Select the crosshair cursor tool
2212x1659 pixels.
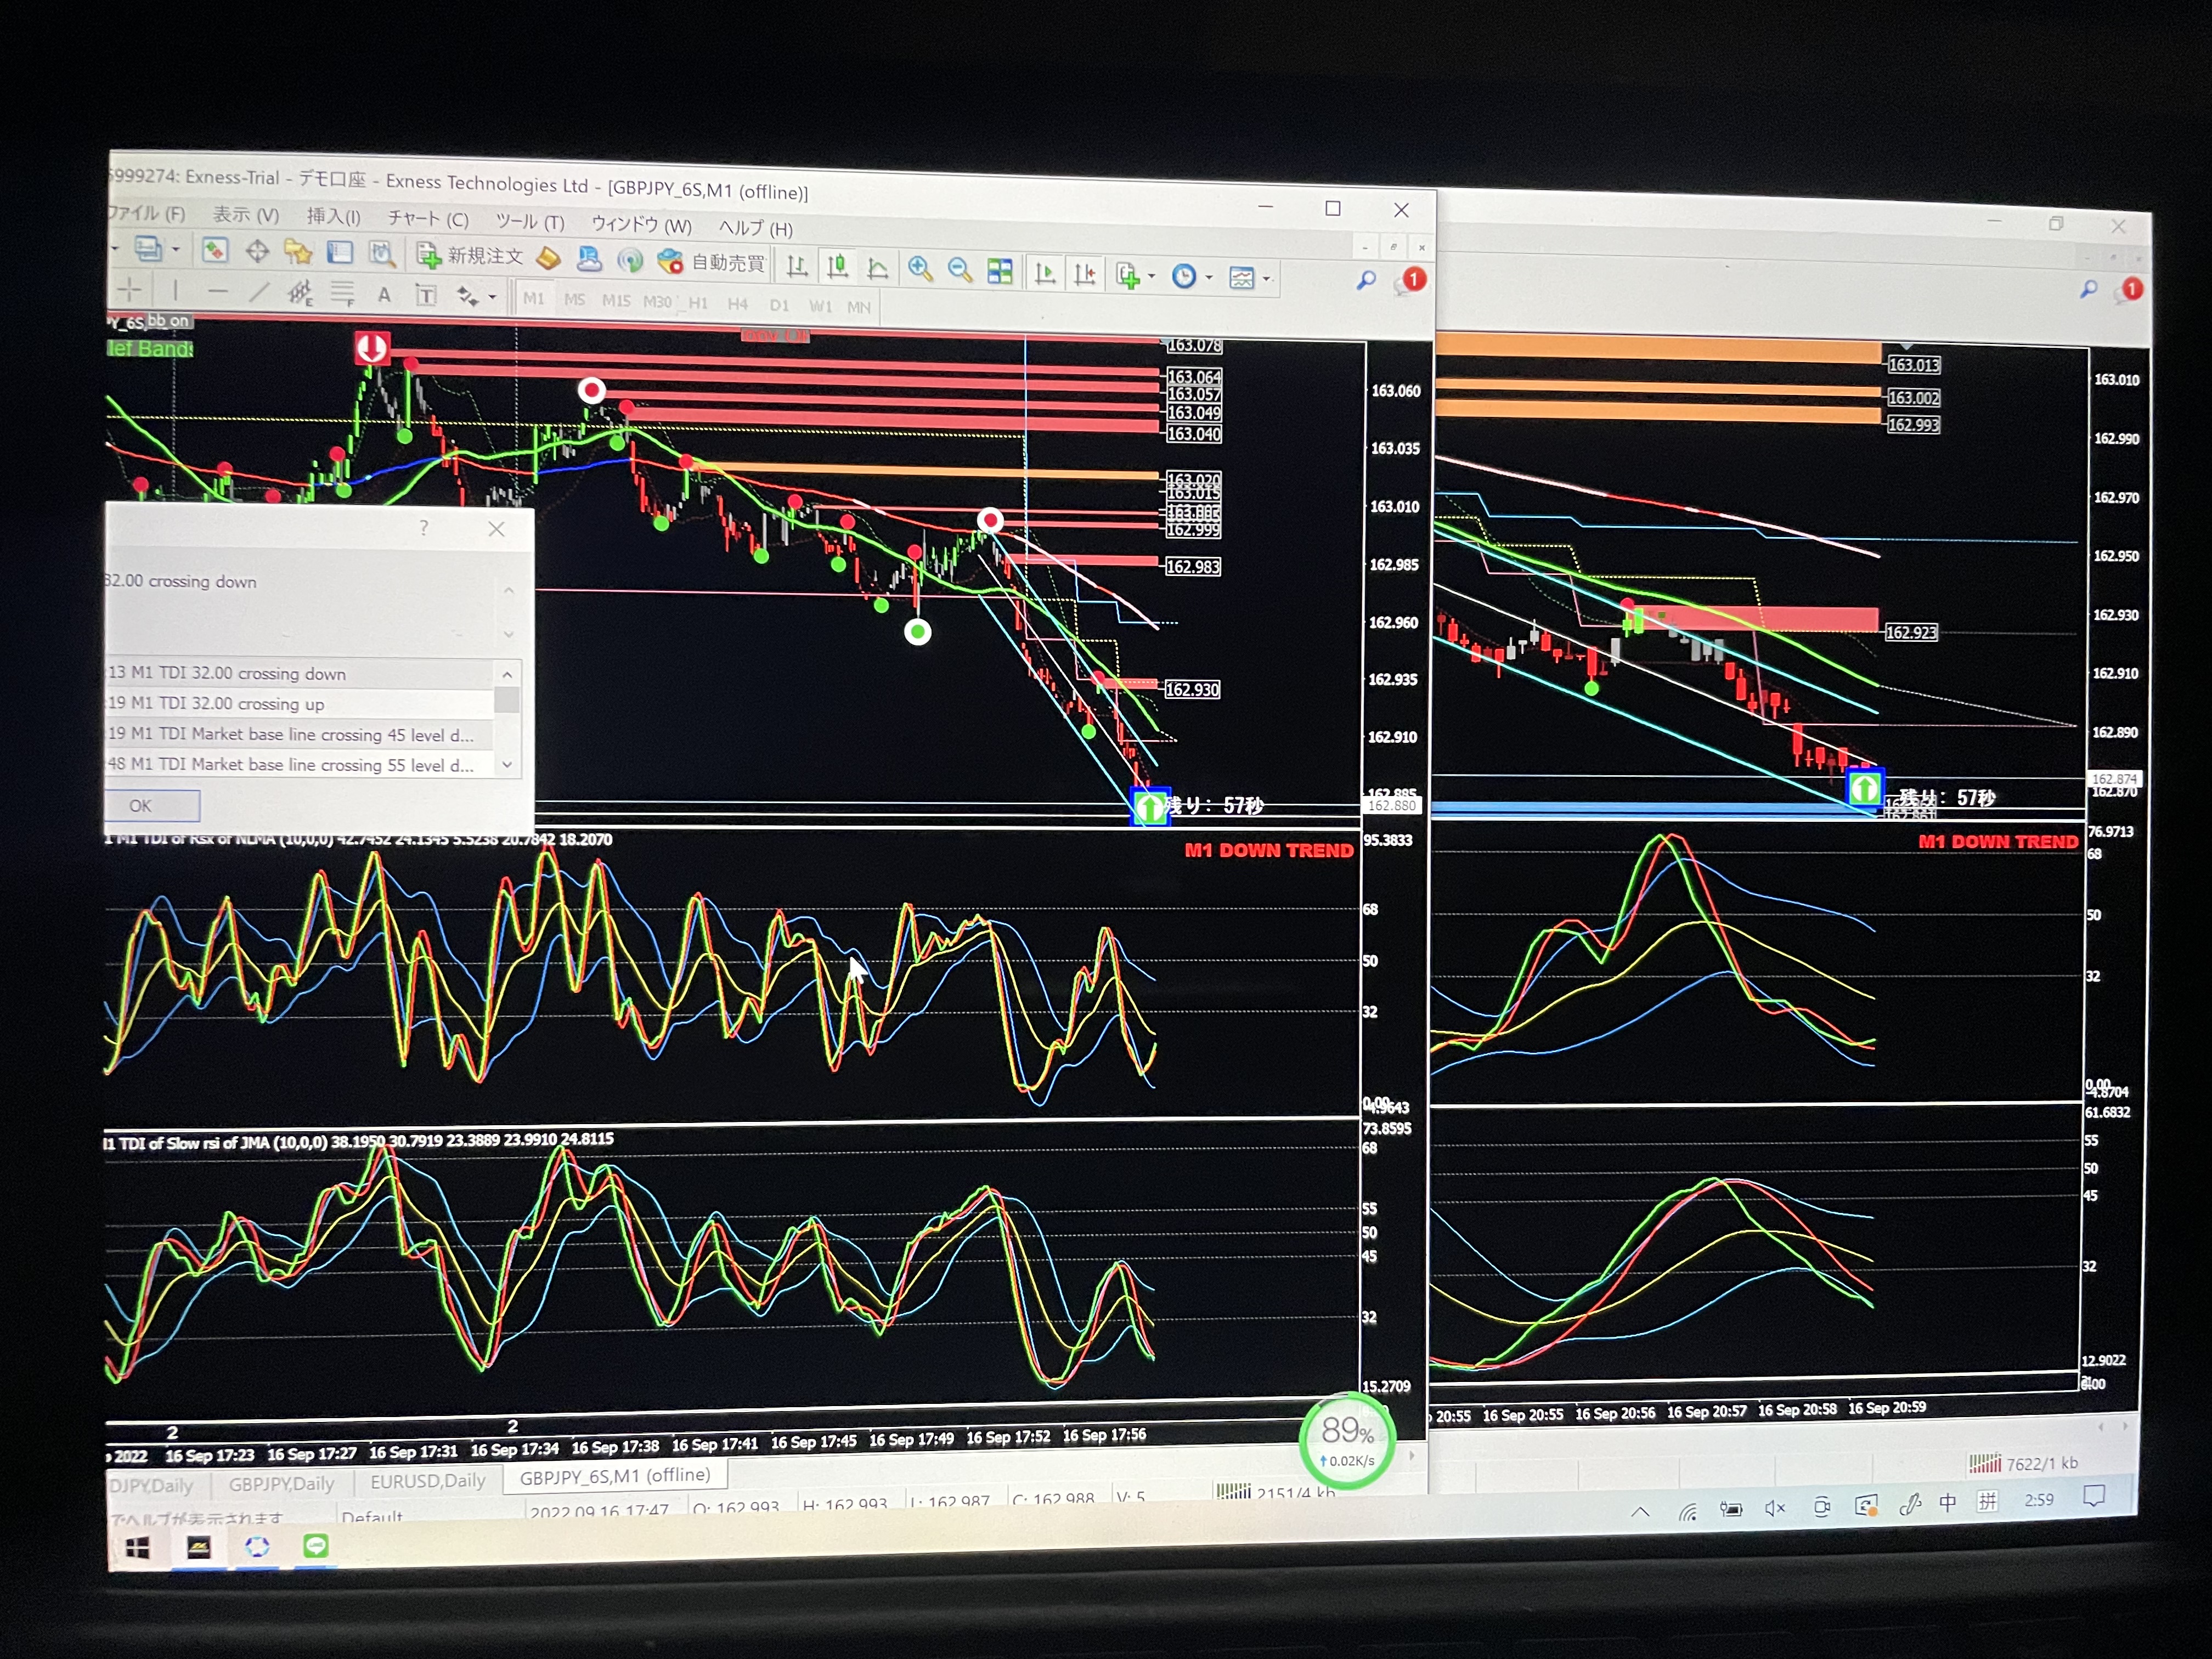(x=130, y=291)
